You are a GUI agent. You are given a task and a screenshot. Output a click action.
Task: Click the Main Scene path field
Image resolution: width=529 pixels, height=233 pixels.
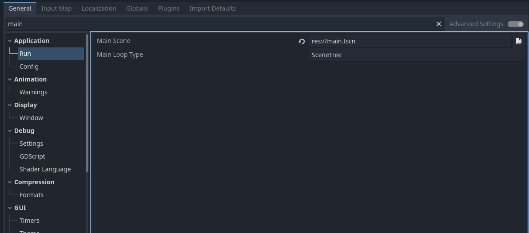[x=410, y=41]
